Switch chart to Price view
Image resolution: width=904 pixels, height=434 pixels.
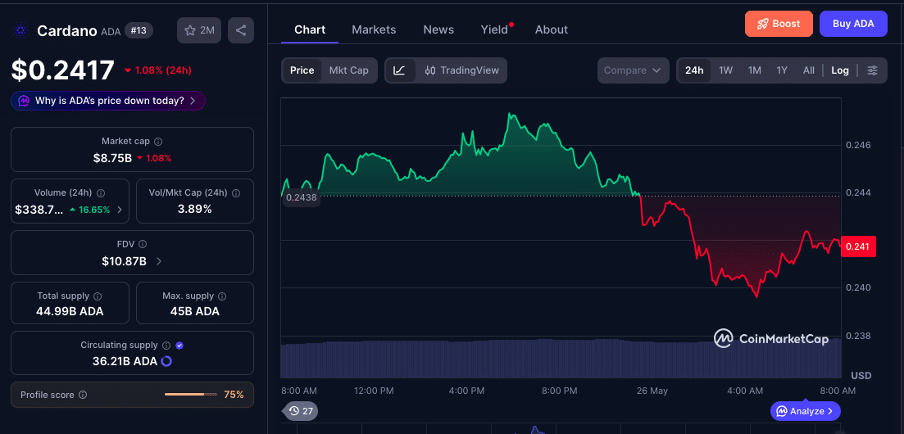[302, 70]
